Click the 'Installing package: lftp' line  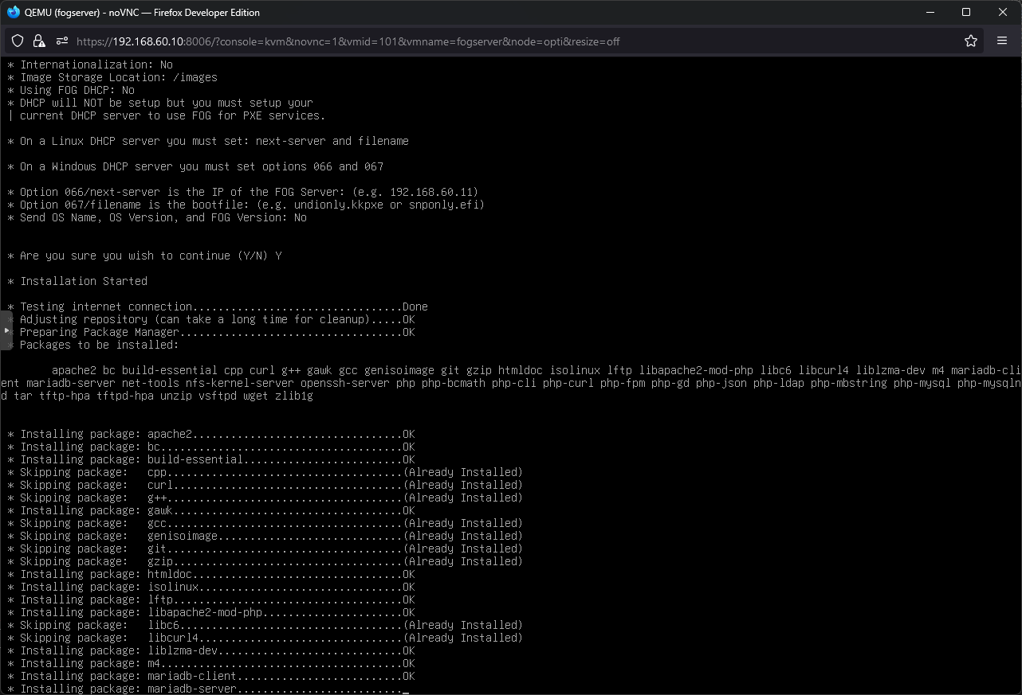pyautogui.click(x=211, y=599)
